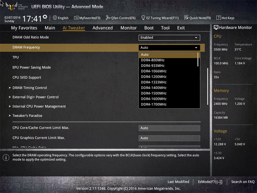Open the Tool tab
This screenshot has width=257, height=193.
[165, 28]
